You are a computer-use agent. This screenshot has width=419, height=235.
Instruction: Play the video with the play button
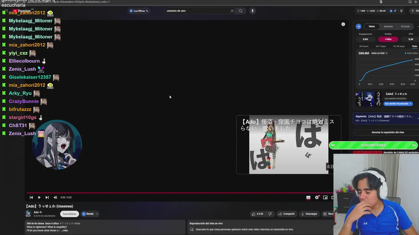click(x=39, y=197)
